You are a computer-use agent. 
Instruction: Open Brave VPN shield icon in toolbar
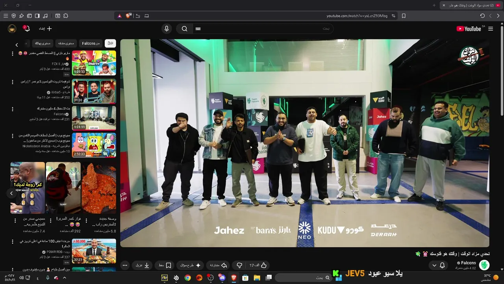tap(14, 16)
